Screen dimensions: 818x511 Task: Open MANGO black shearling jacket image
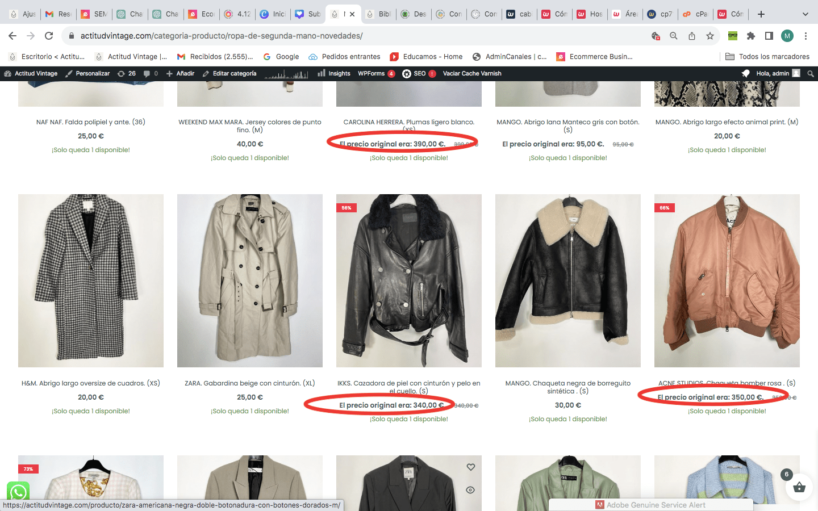click(x=568, y=280)
